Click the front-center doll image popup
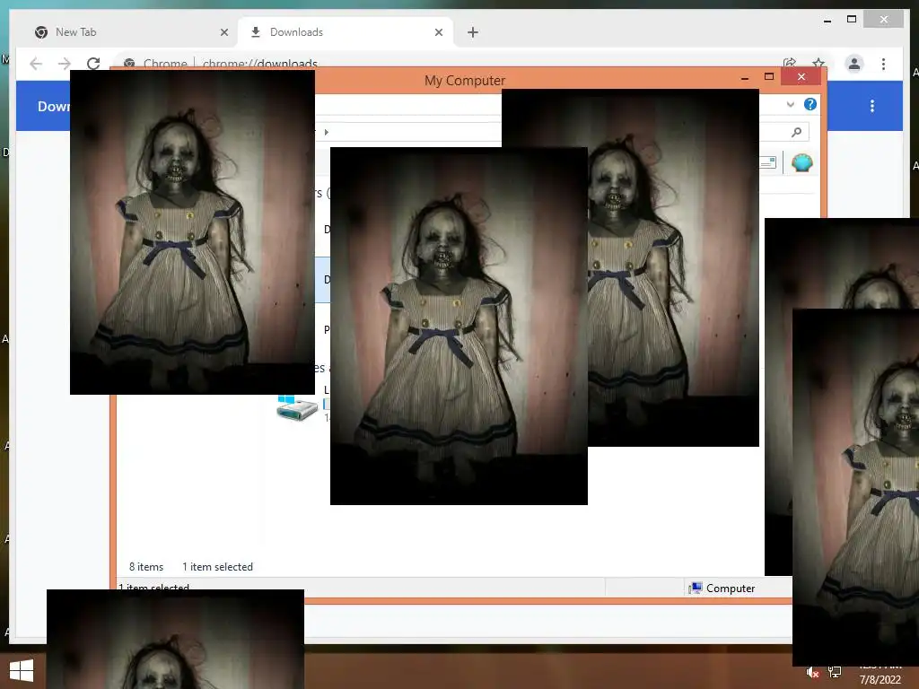 [459, 326]
